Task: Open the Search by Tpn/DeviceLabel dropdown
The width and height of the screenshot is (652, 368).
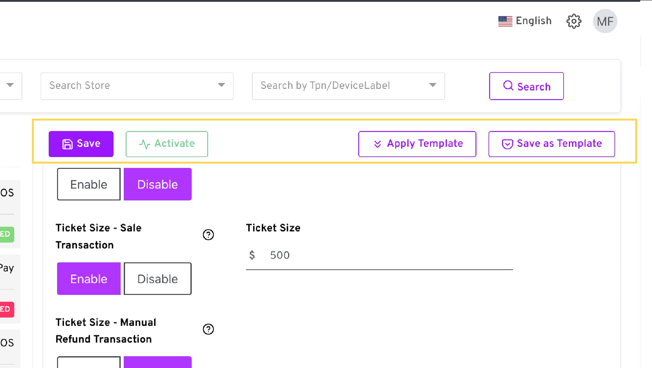Action: 432,85
